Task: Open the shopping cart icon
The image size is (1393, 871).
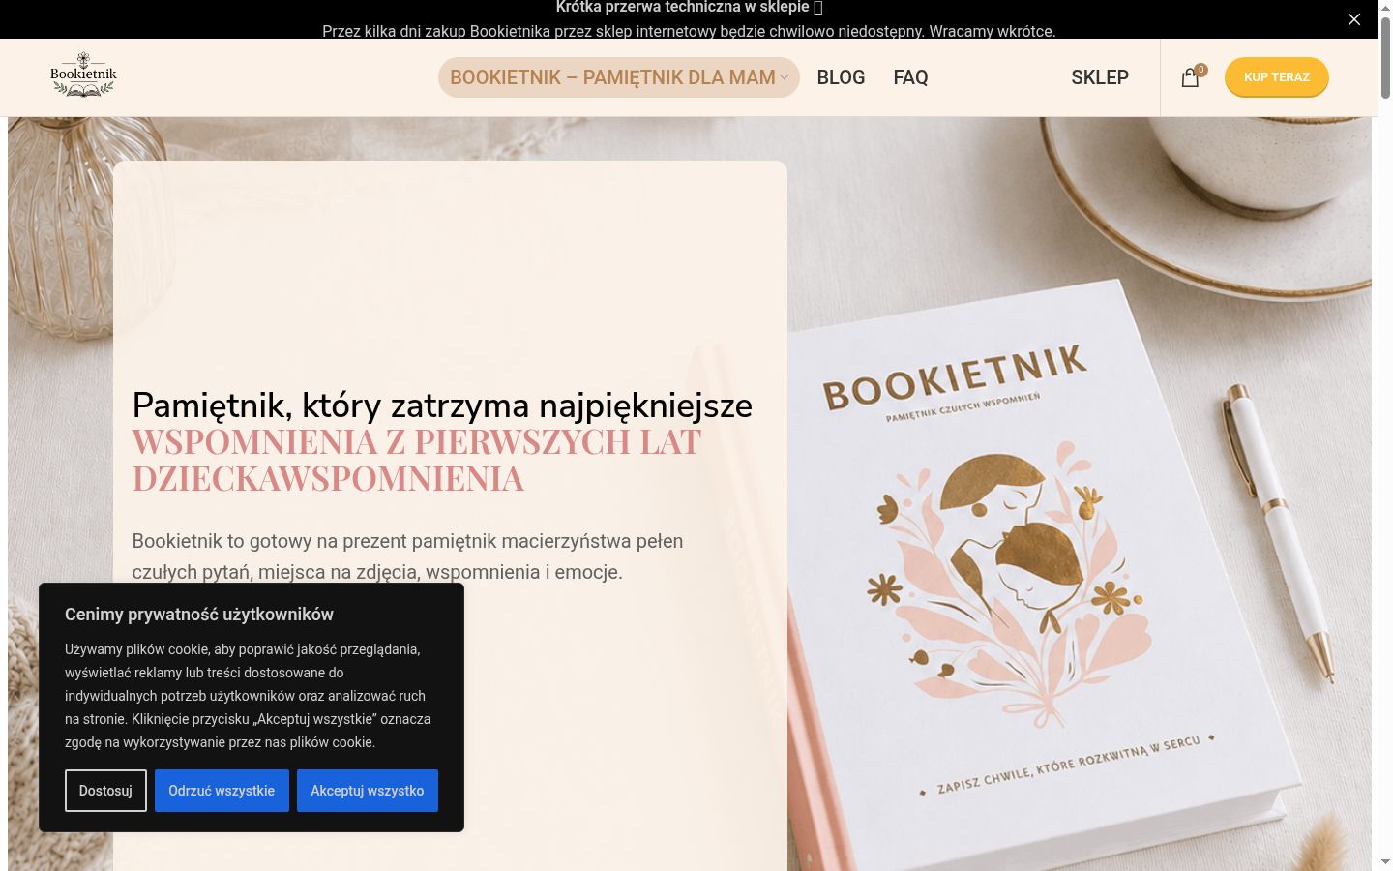Action: (x=1190, y=77)
